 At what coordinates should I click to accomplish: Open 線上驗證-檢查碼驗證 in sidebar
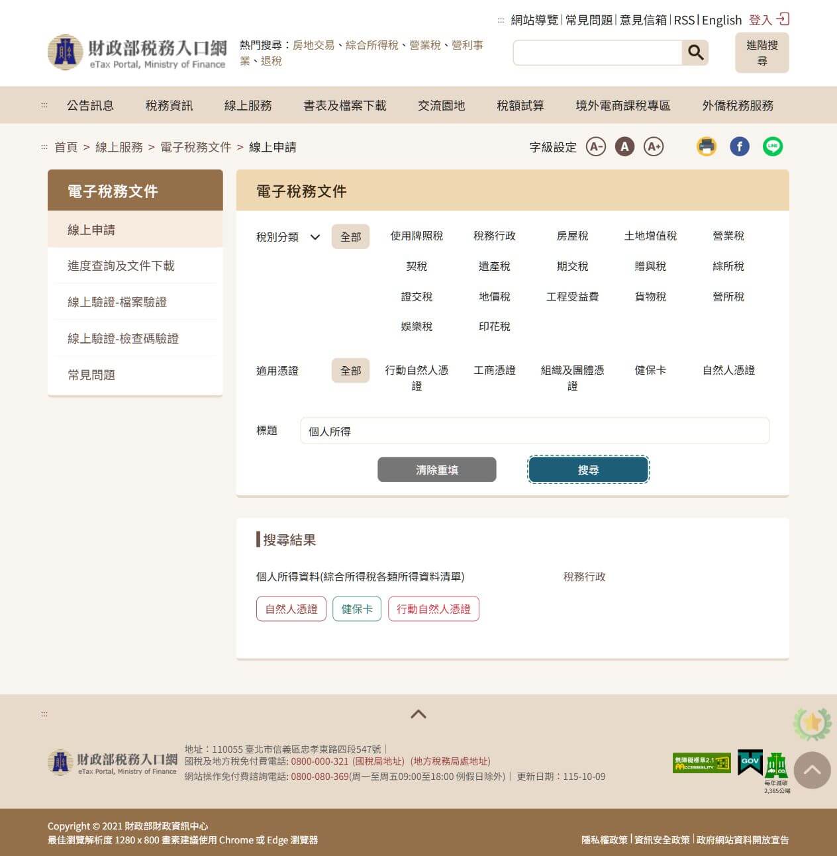(135, 338)
